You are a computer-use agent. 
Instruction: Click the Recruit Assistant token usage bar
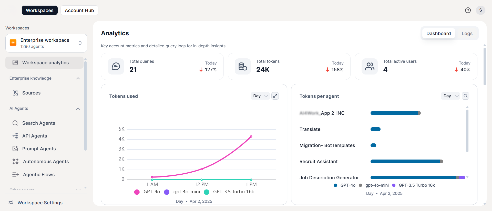(407, 161)
